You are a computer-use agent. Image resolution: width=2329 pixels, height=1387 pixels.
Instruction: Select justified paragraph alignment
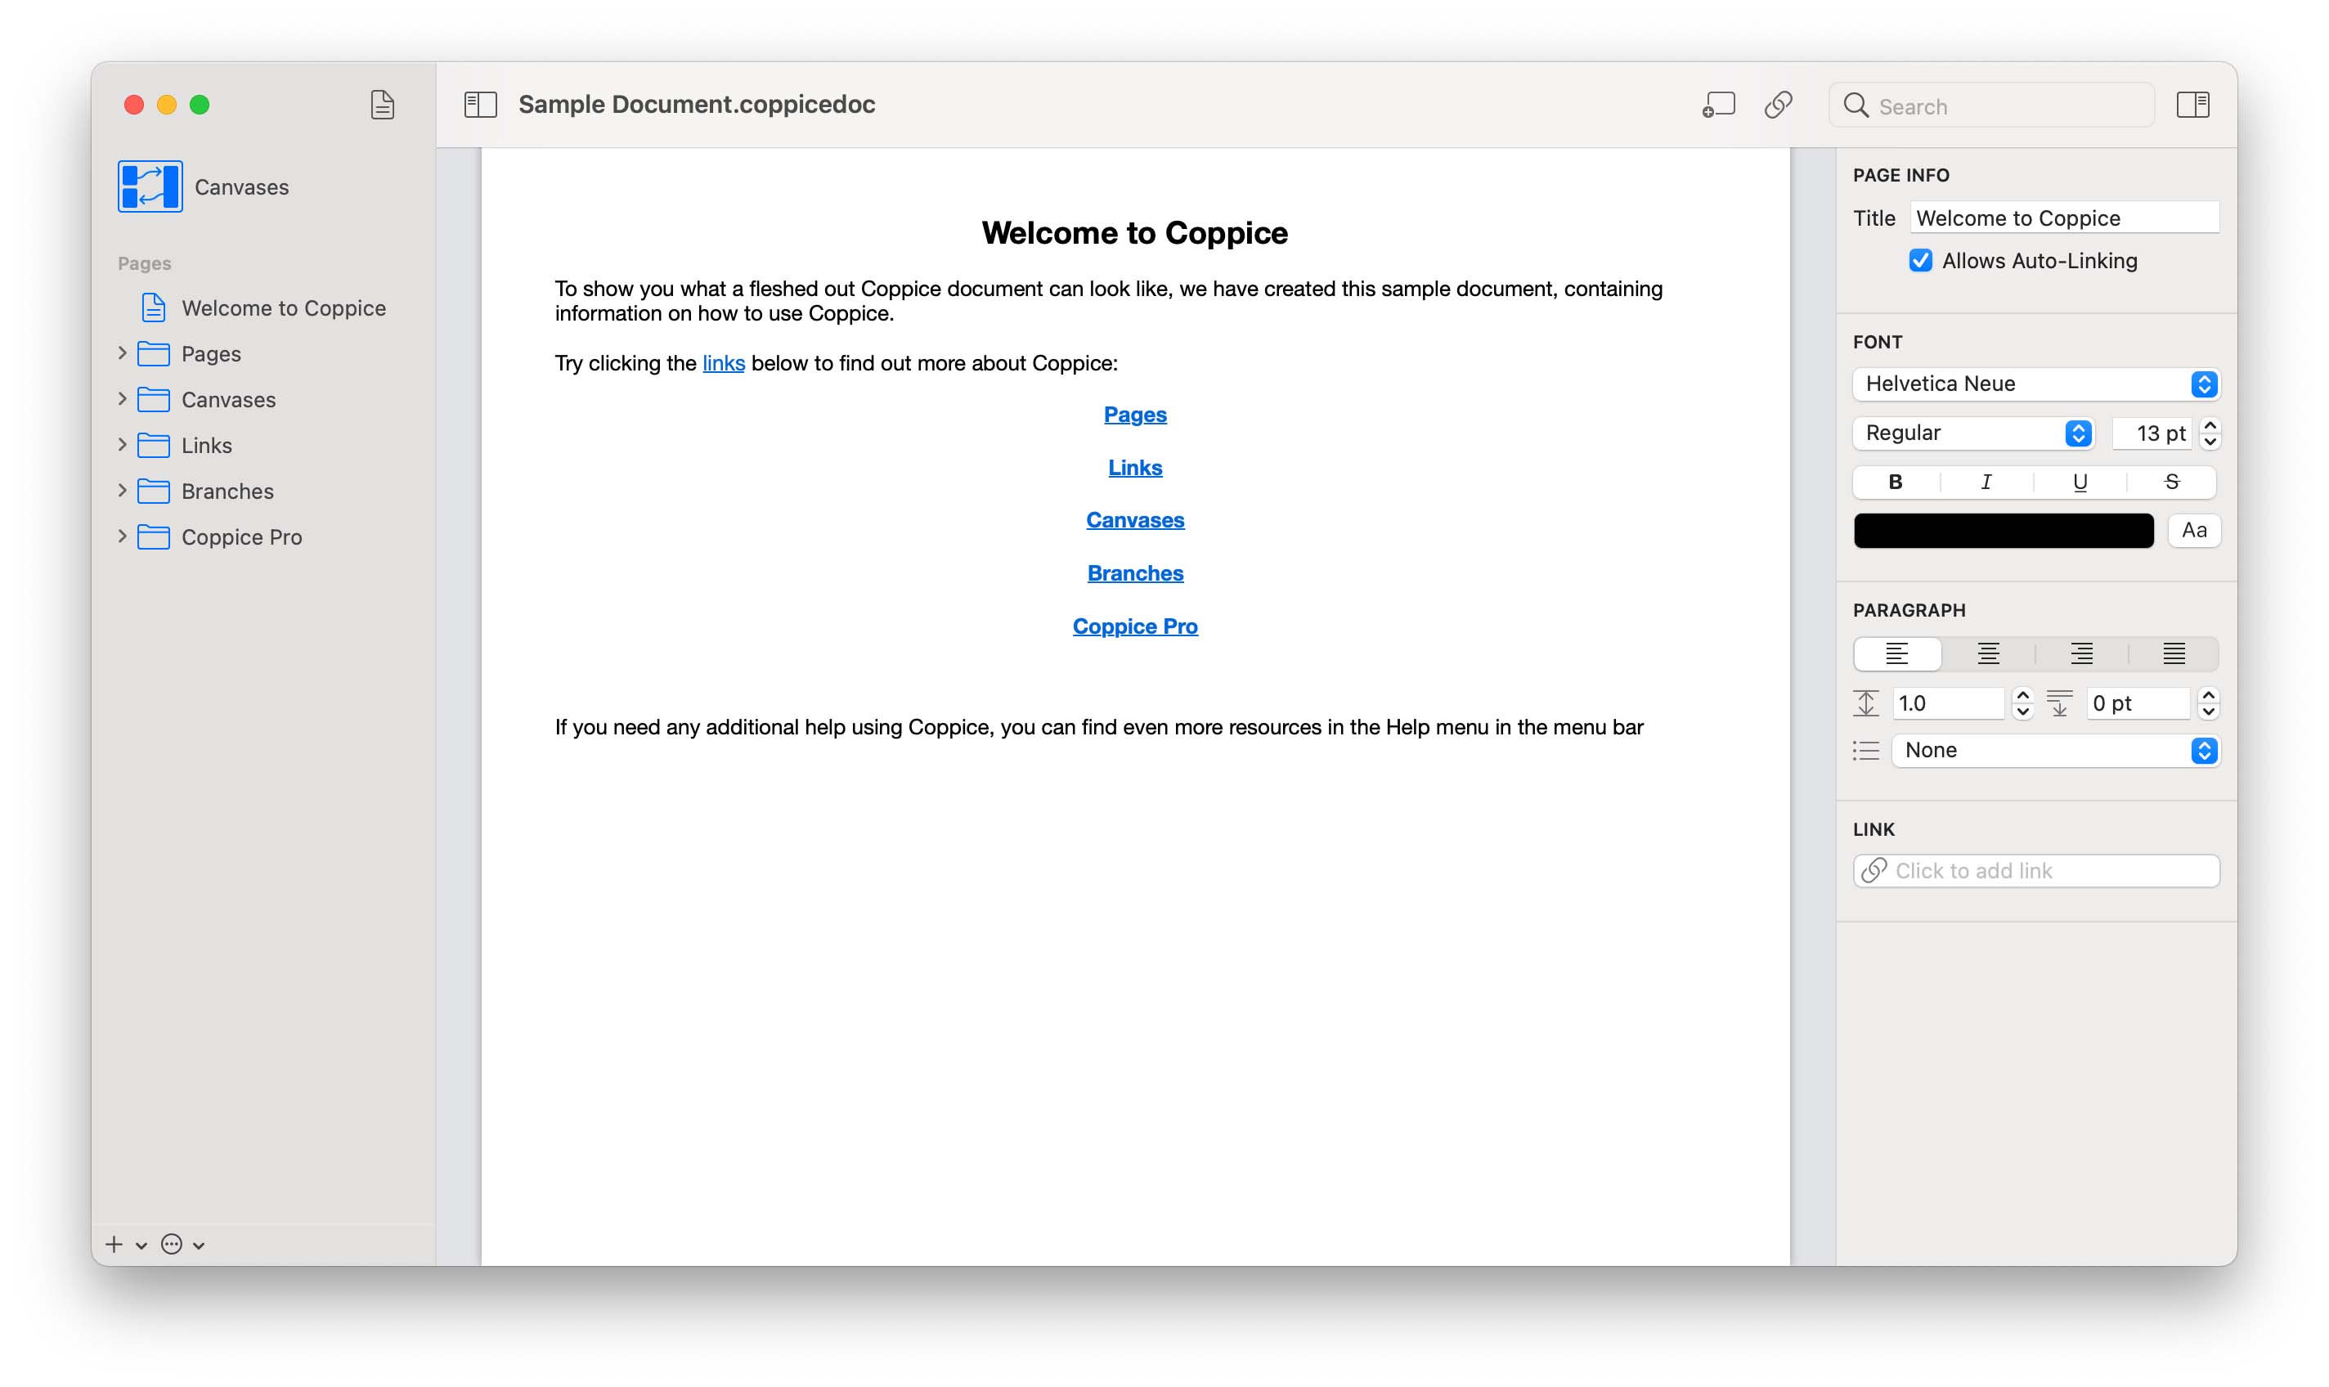pos(2174,654)
